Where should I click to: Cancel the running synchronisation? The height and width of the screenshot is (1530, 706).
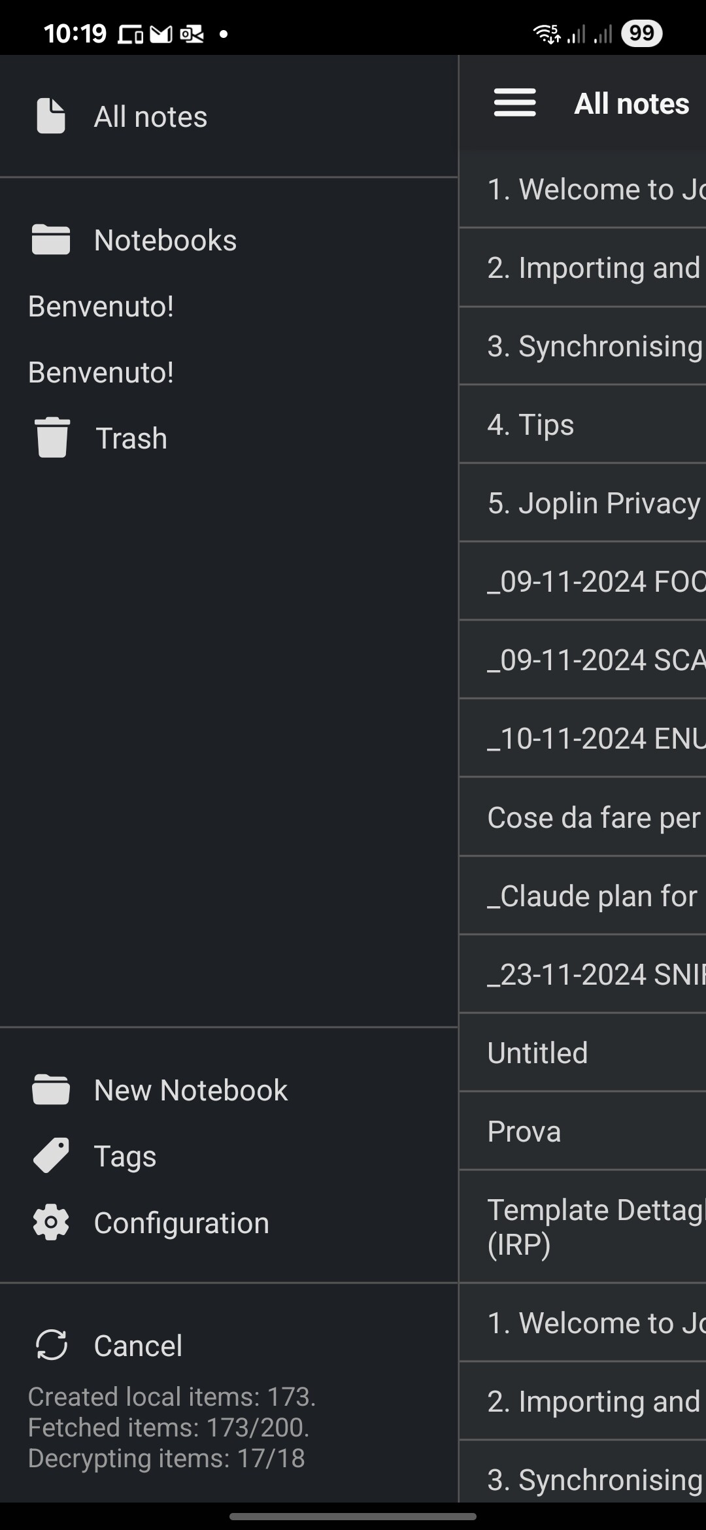click(x=229, y=1345)
